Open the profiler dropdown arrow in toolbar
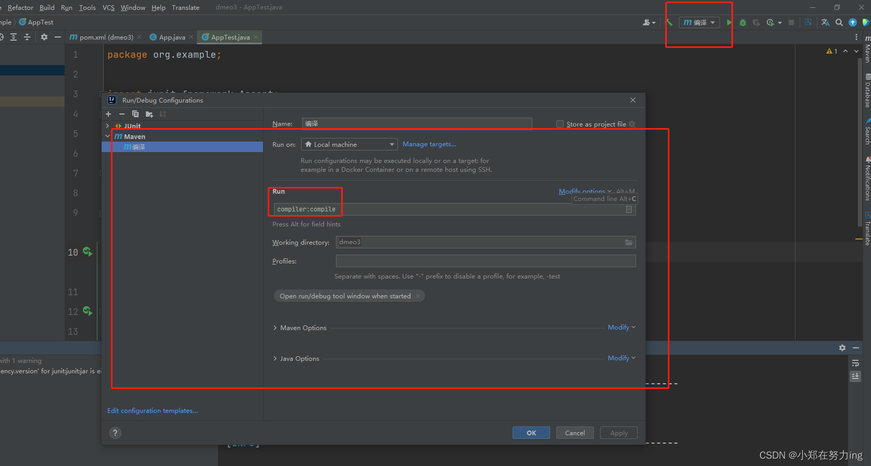871x466 pixels. point(780,23)
